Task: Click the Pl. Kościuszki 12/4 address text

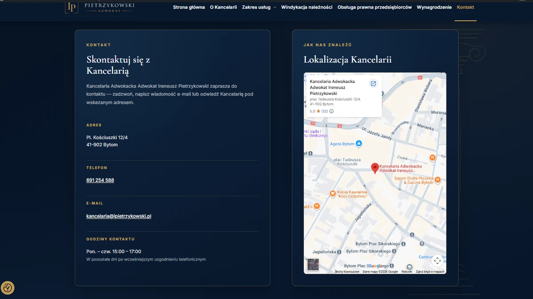Action: coord(107,138)
